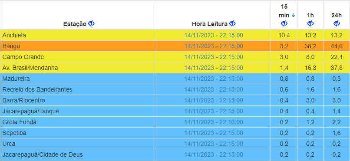This screenshot has width=350, height=161.
Task: Toggle eye icon under 24h column header
Action: point(337,23)
